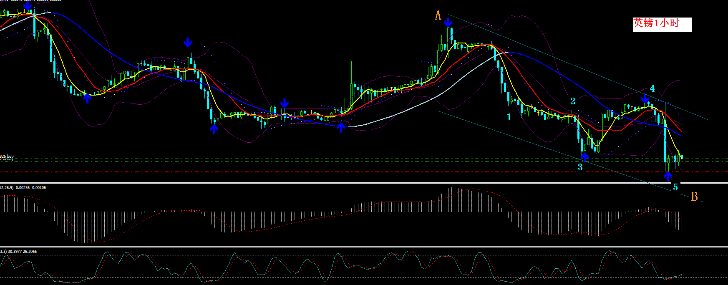Click the MACD values "-0.00236 -0.00106"
Image resolution: width=728 pixels, height=285 pixels.
click(x=30, y=188)
